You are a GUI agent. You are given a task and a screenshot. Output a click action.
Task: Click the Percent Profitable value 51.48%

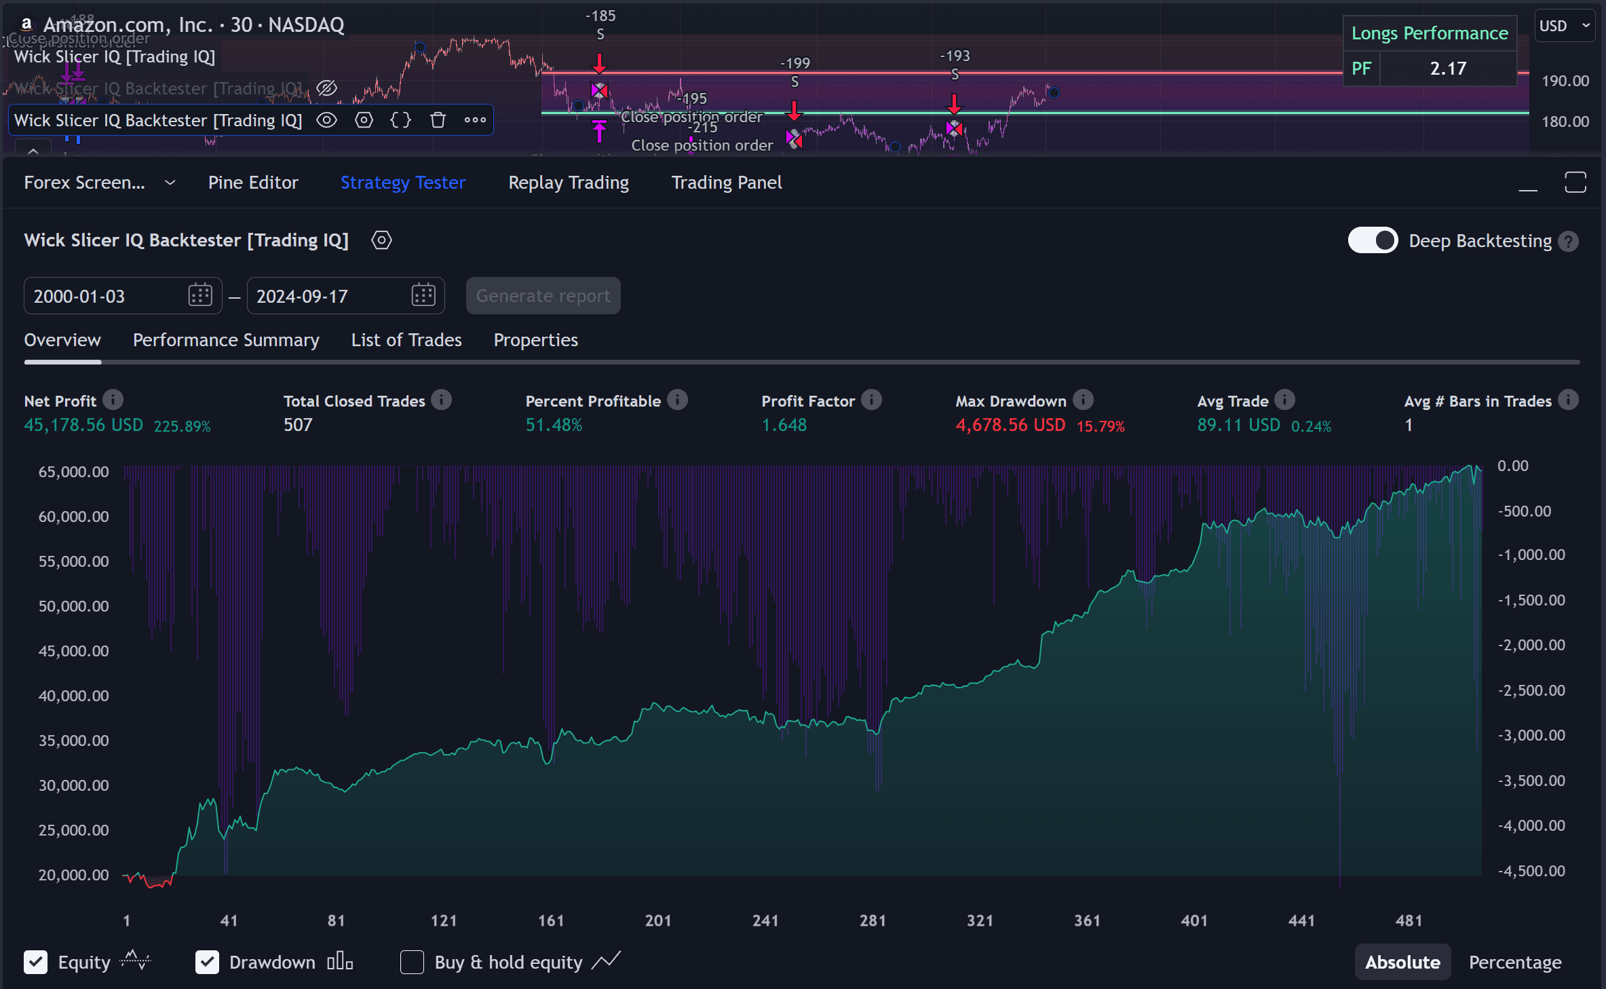coord(554,425)
